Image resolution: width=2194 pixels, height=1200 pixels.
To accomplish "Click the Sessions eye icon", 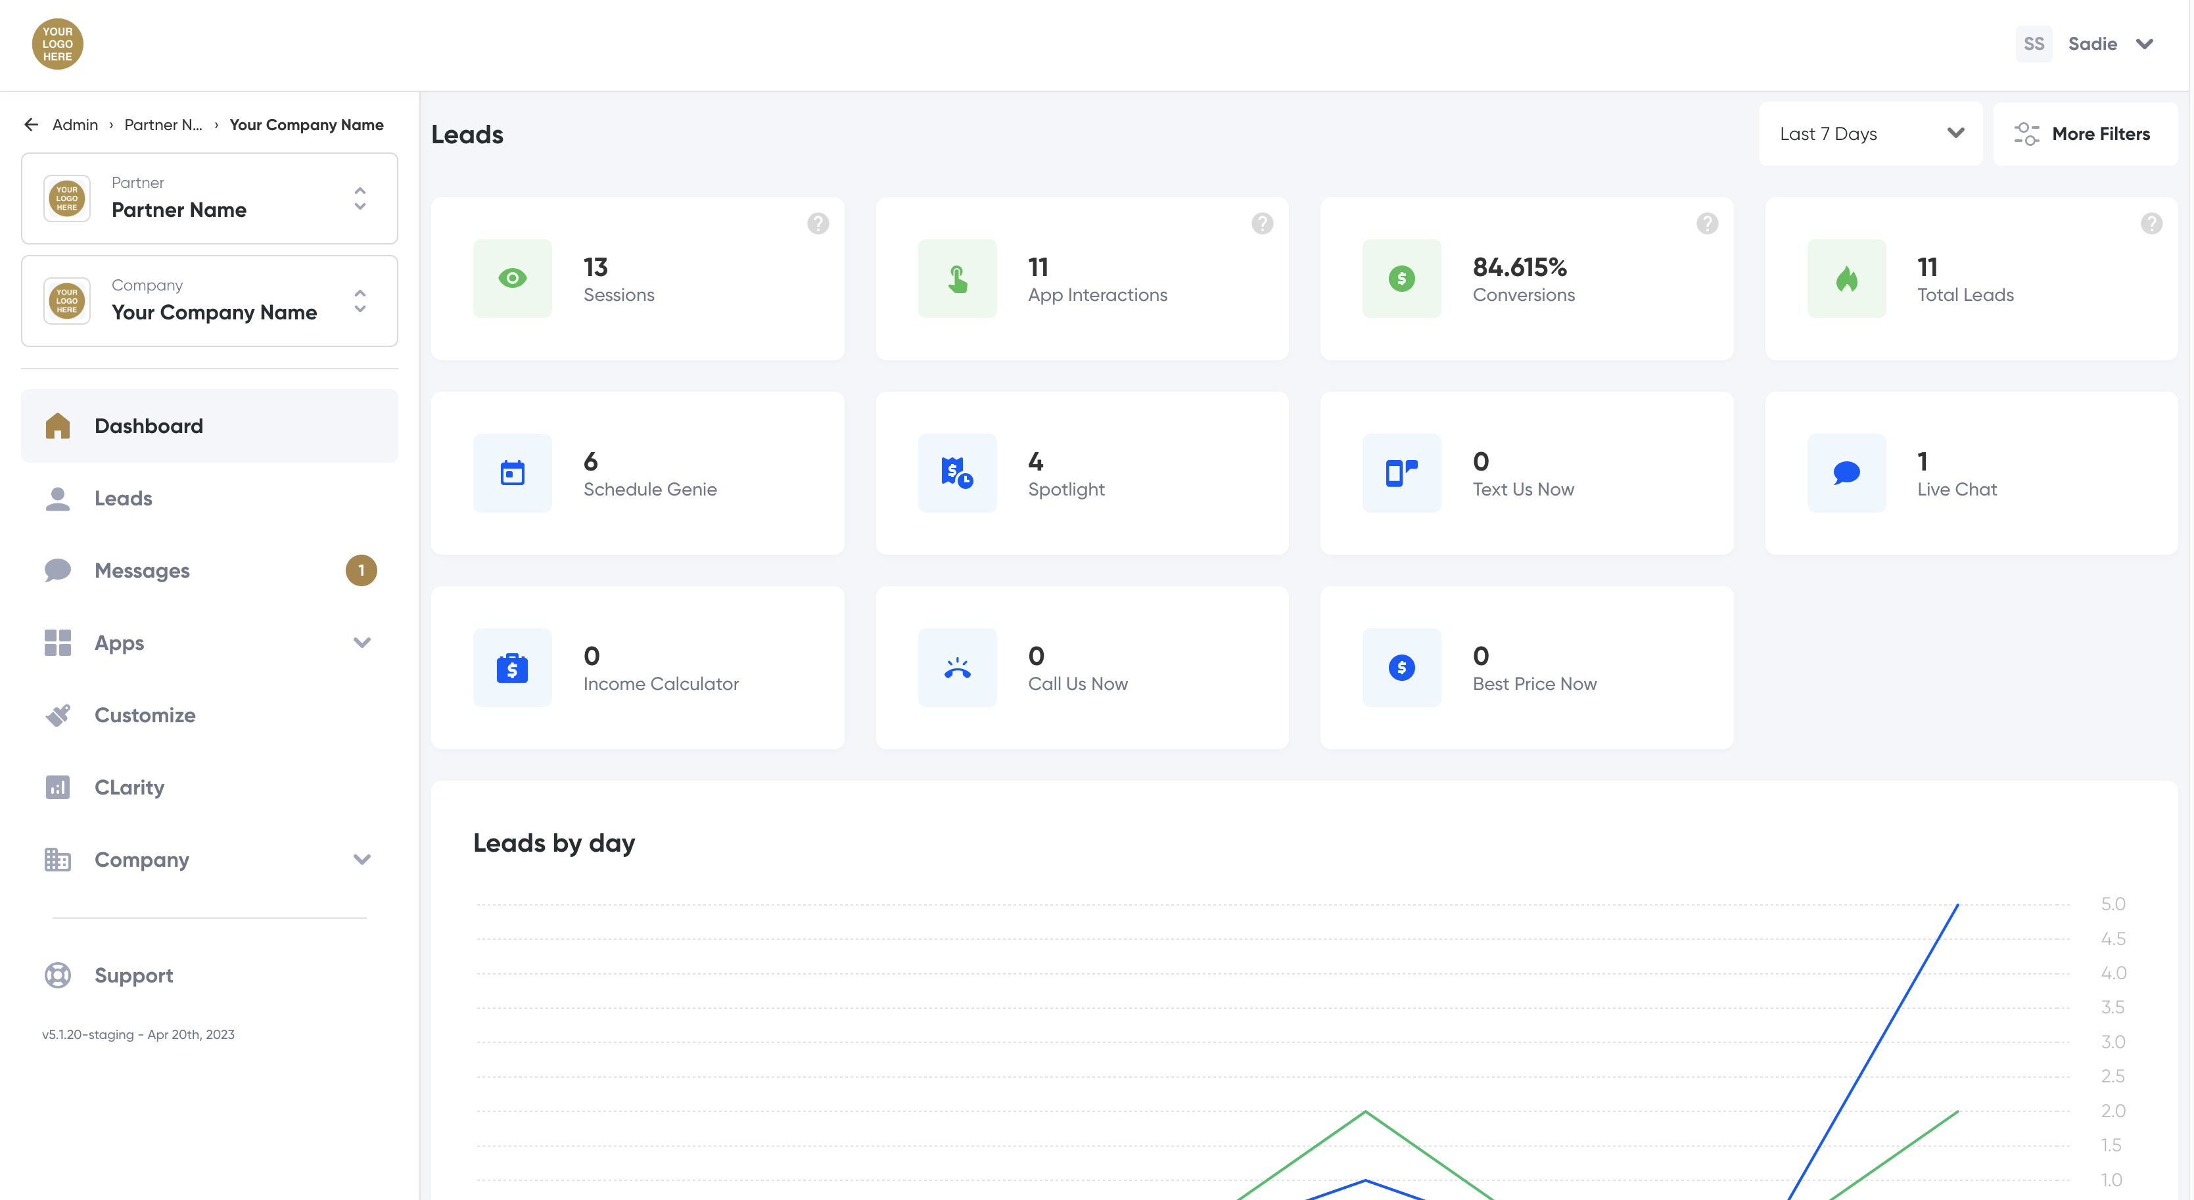I will pyautogui.click(x=512, y=279).
